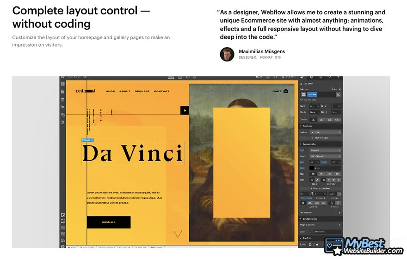Select the left text align icon

[x=313, y=174]
